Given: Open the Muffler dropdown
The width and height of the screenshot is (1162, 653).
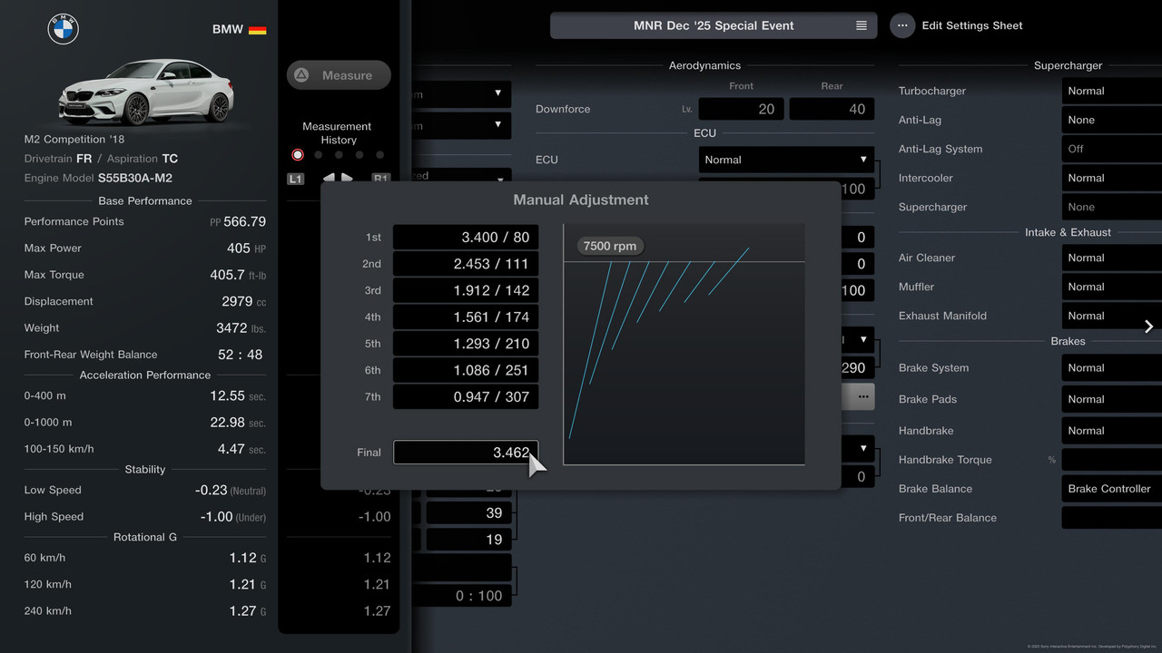Looking at the screenshot, I should click(1112, 287).
